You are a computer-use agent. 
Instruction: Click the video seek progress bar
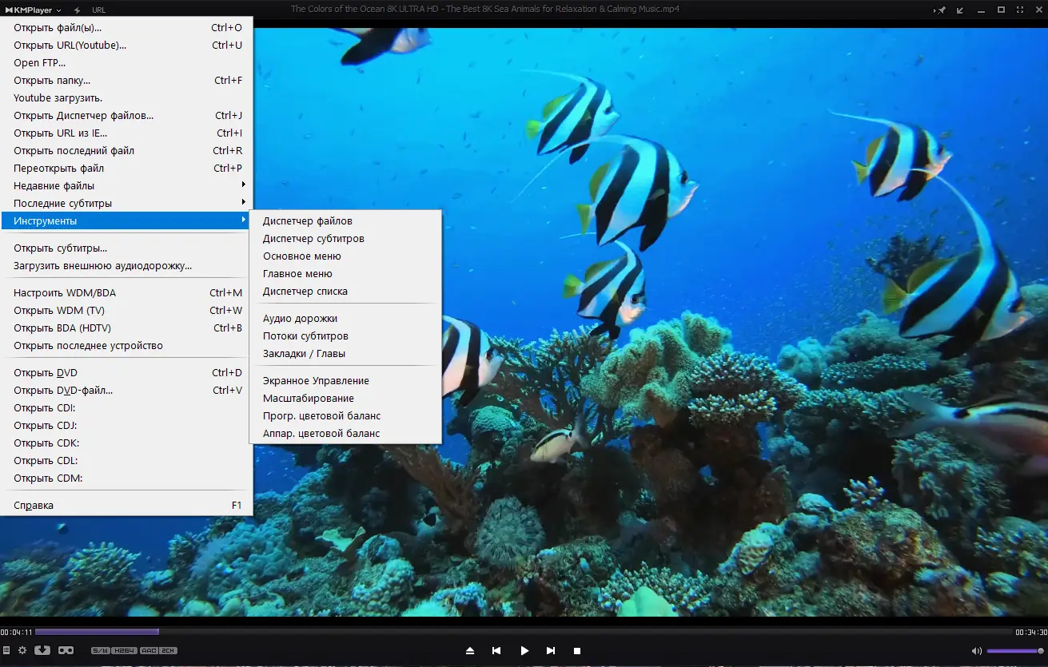tap(524, 632)
